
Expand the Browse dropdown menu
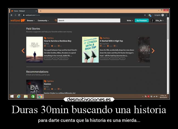31,20
